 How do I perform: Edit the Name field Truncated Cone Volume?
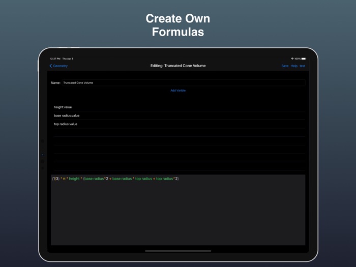tap(184, 83)
